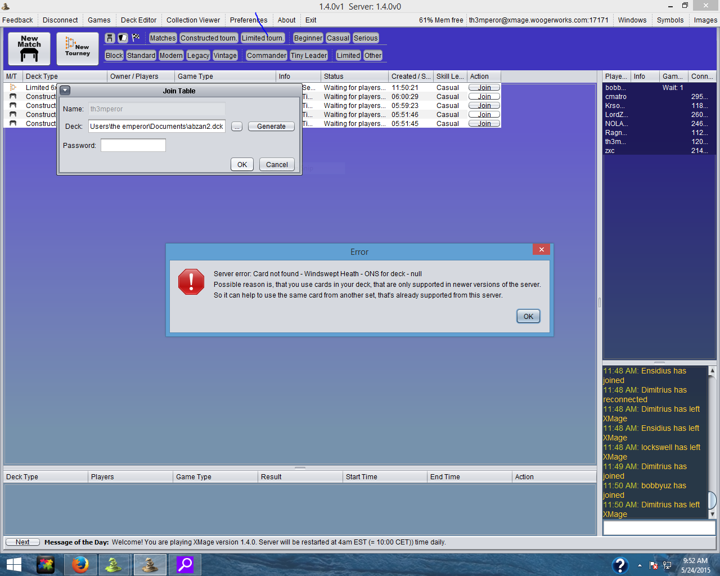Open the Feedback menu
Image resolution: width=720 pixels, height=576 pixels.
[x=17, y=20]
